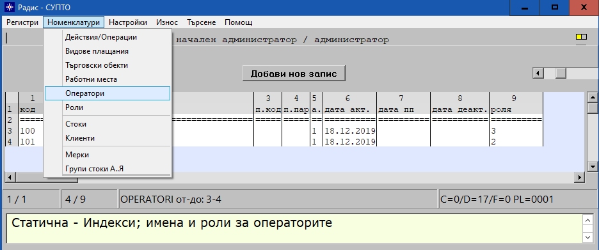Click column number 6 header

[x=349, y=98]
